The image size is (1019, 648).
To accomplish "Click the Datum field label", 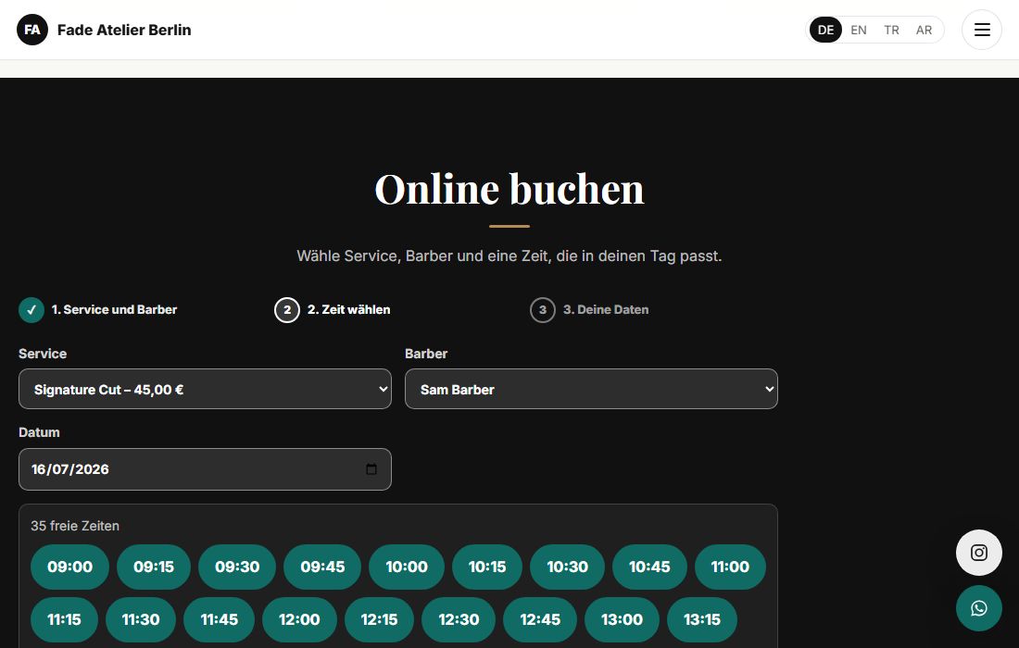I will click(39, 432).
